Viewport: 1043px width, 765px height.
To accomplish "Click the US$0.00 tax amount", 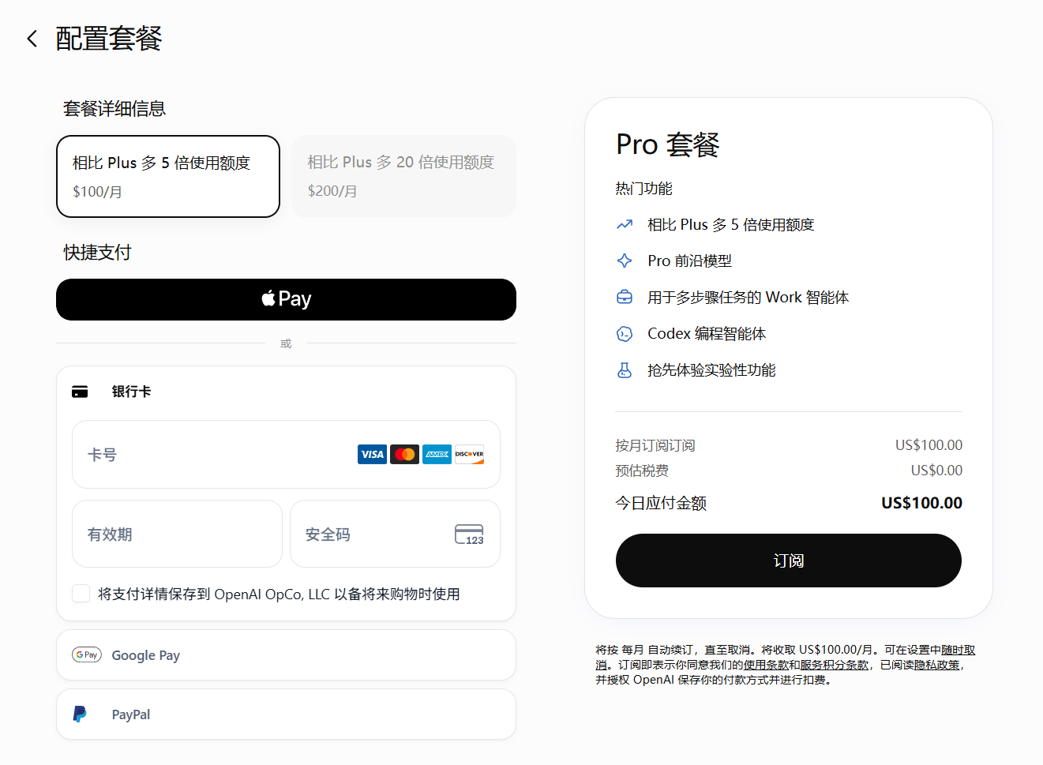I will coord(936,471).
